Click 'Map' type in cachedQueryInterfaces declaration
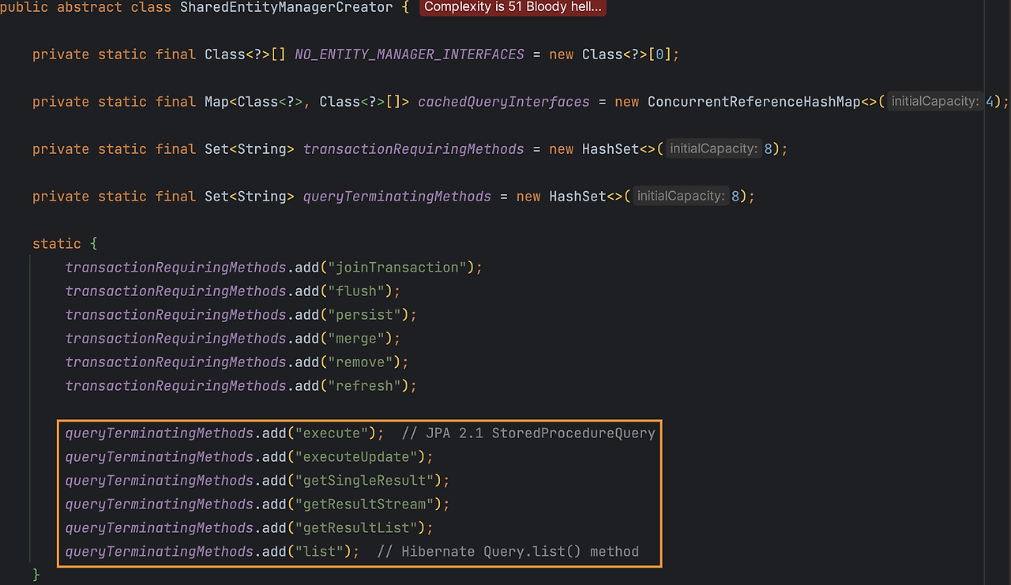This screenshot has height=585, width=1011. [216, 102]
